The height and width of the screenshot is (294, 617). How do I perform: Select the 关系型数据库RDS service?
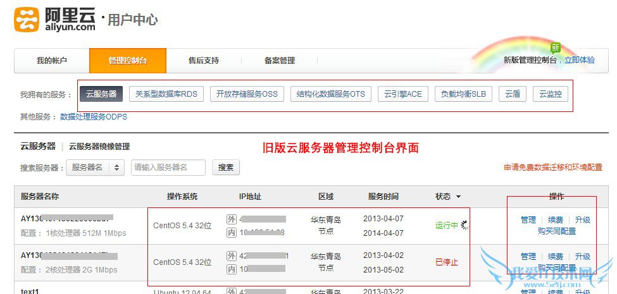[166, 94]
